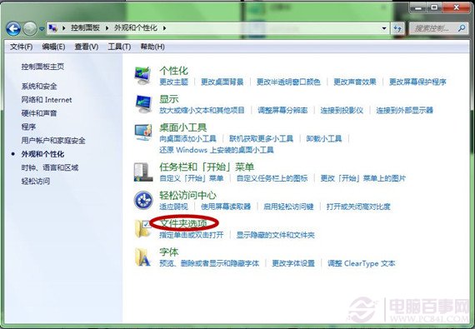
Task: Open the 工具(T) menu
Action: pyautogui.click(x=119, y=47)
